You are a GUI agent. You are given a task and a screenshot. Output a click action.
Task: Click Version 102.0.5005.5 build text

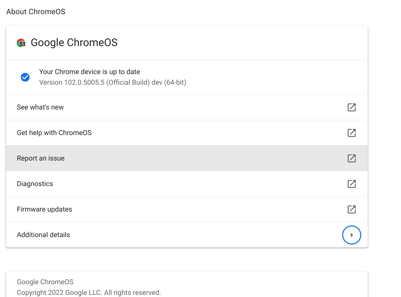click(x=112, y=83)
